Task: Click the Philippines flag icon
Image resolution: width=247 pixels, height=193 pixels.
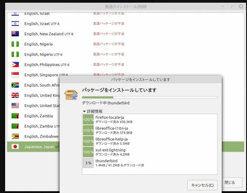Action: coord(15,64)
